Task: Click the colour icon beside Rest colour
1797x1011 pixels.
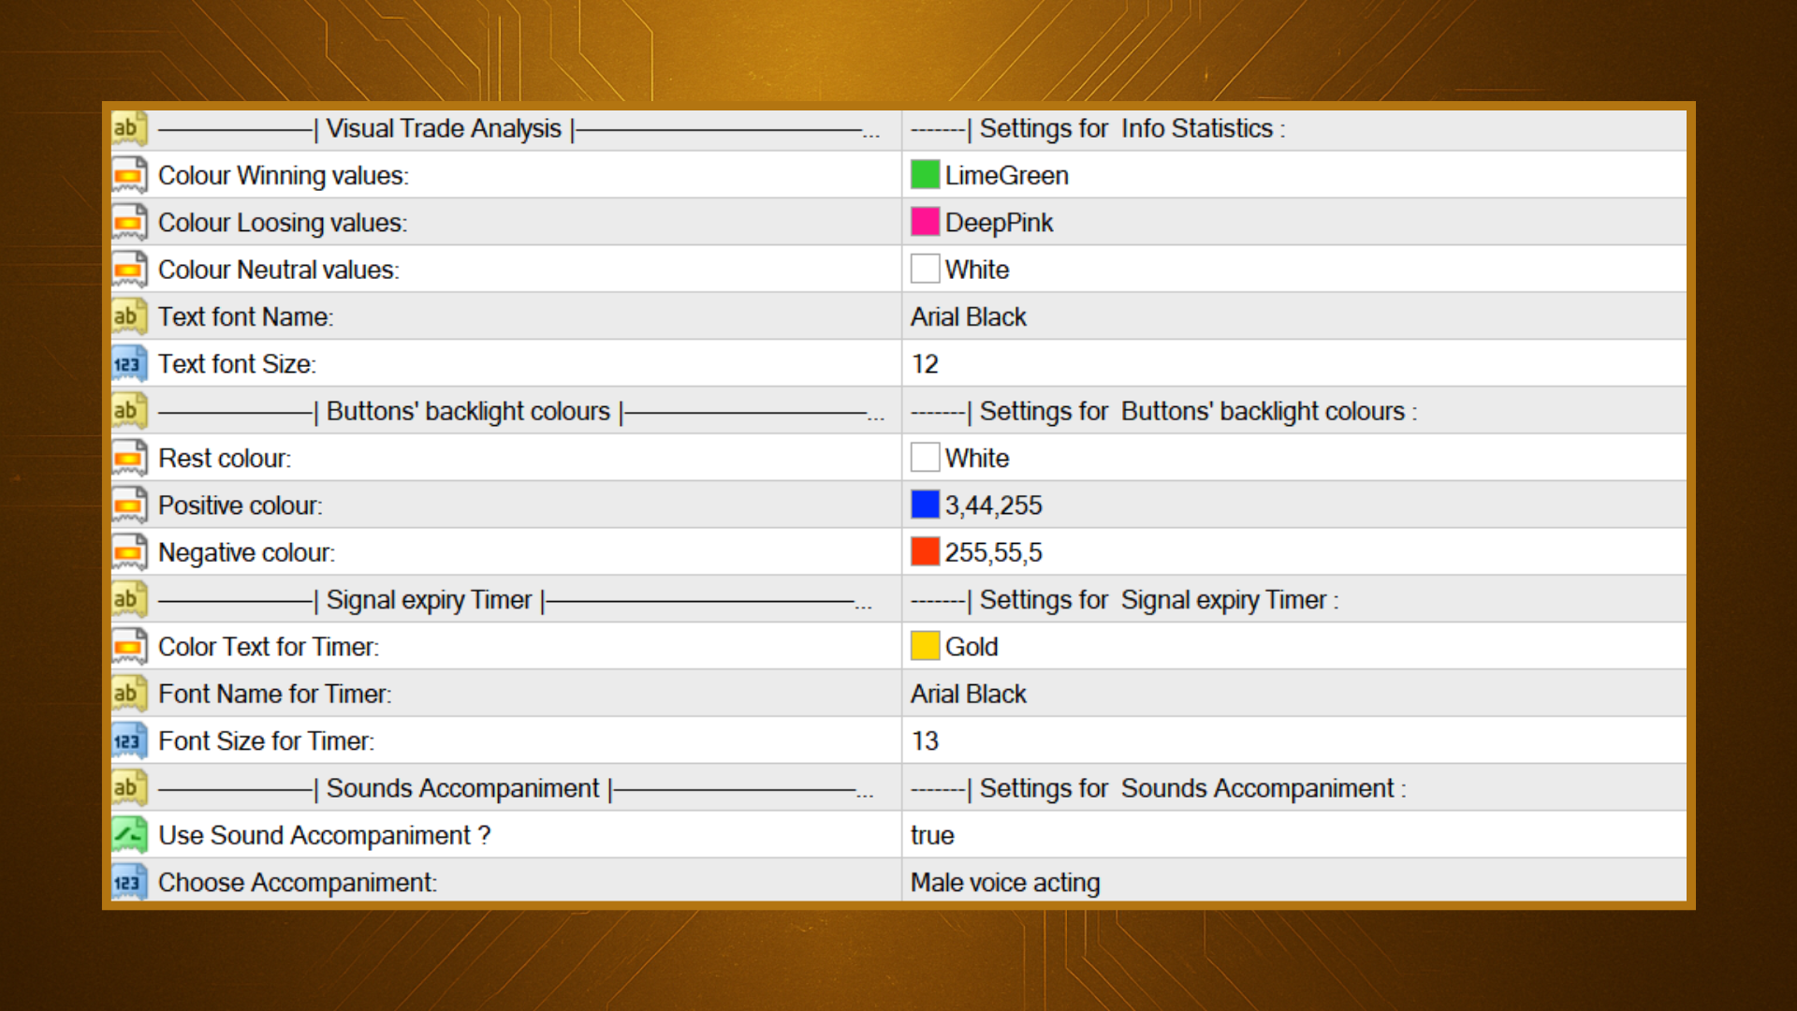Action: pos(129,459)
